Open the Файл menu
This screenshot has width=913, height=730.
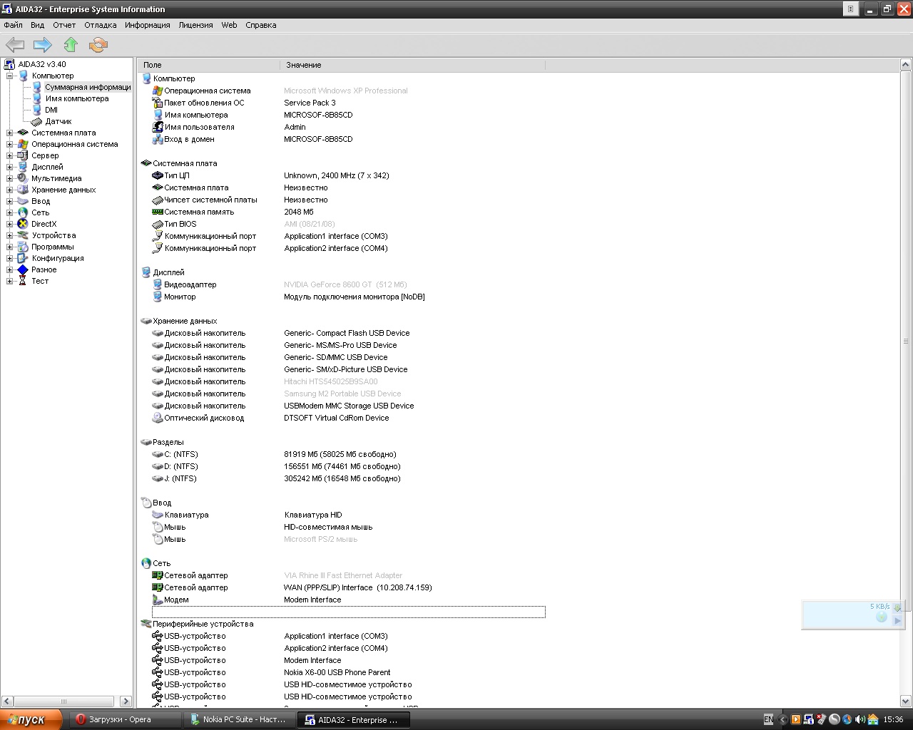[x=14, y=25]
